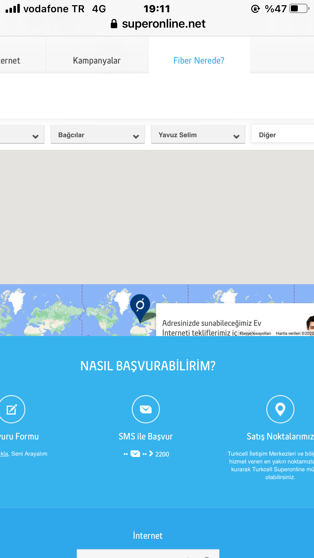The width and height of the screenshot is (314, 558).
Task: Click the SMS 2200 shortcode text
Action: (x=162, y=454)
